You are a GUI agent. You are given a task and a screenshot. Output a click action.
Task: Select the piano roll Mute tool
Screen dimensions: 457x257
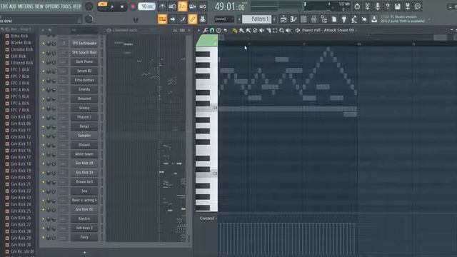point(262,30)
